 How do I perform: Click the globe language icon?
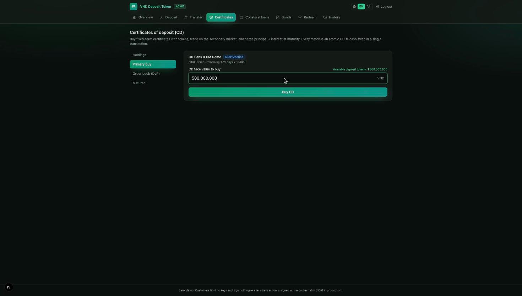coord(354,7)
